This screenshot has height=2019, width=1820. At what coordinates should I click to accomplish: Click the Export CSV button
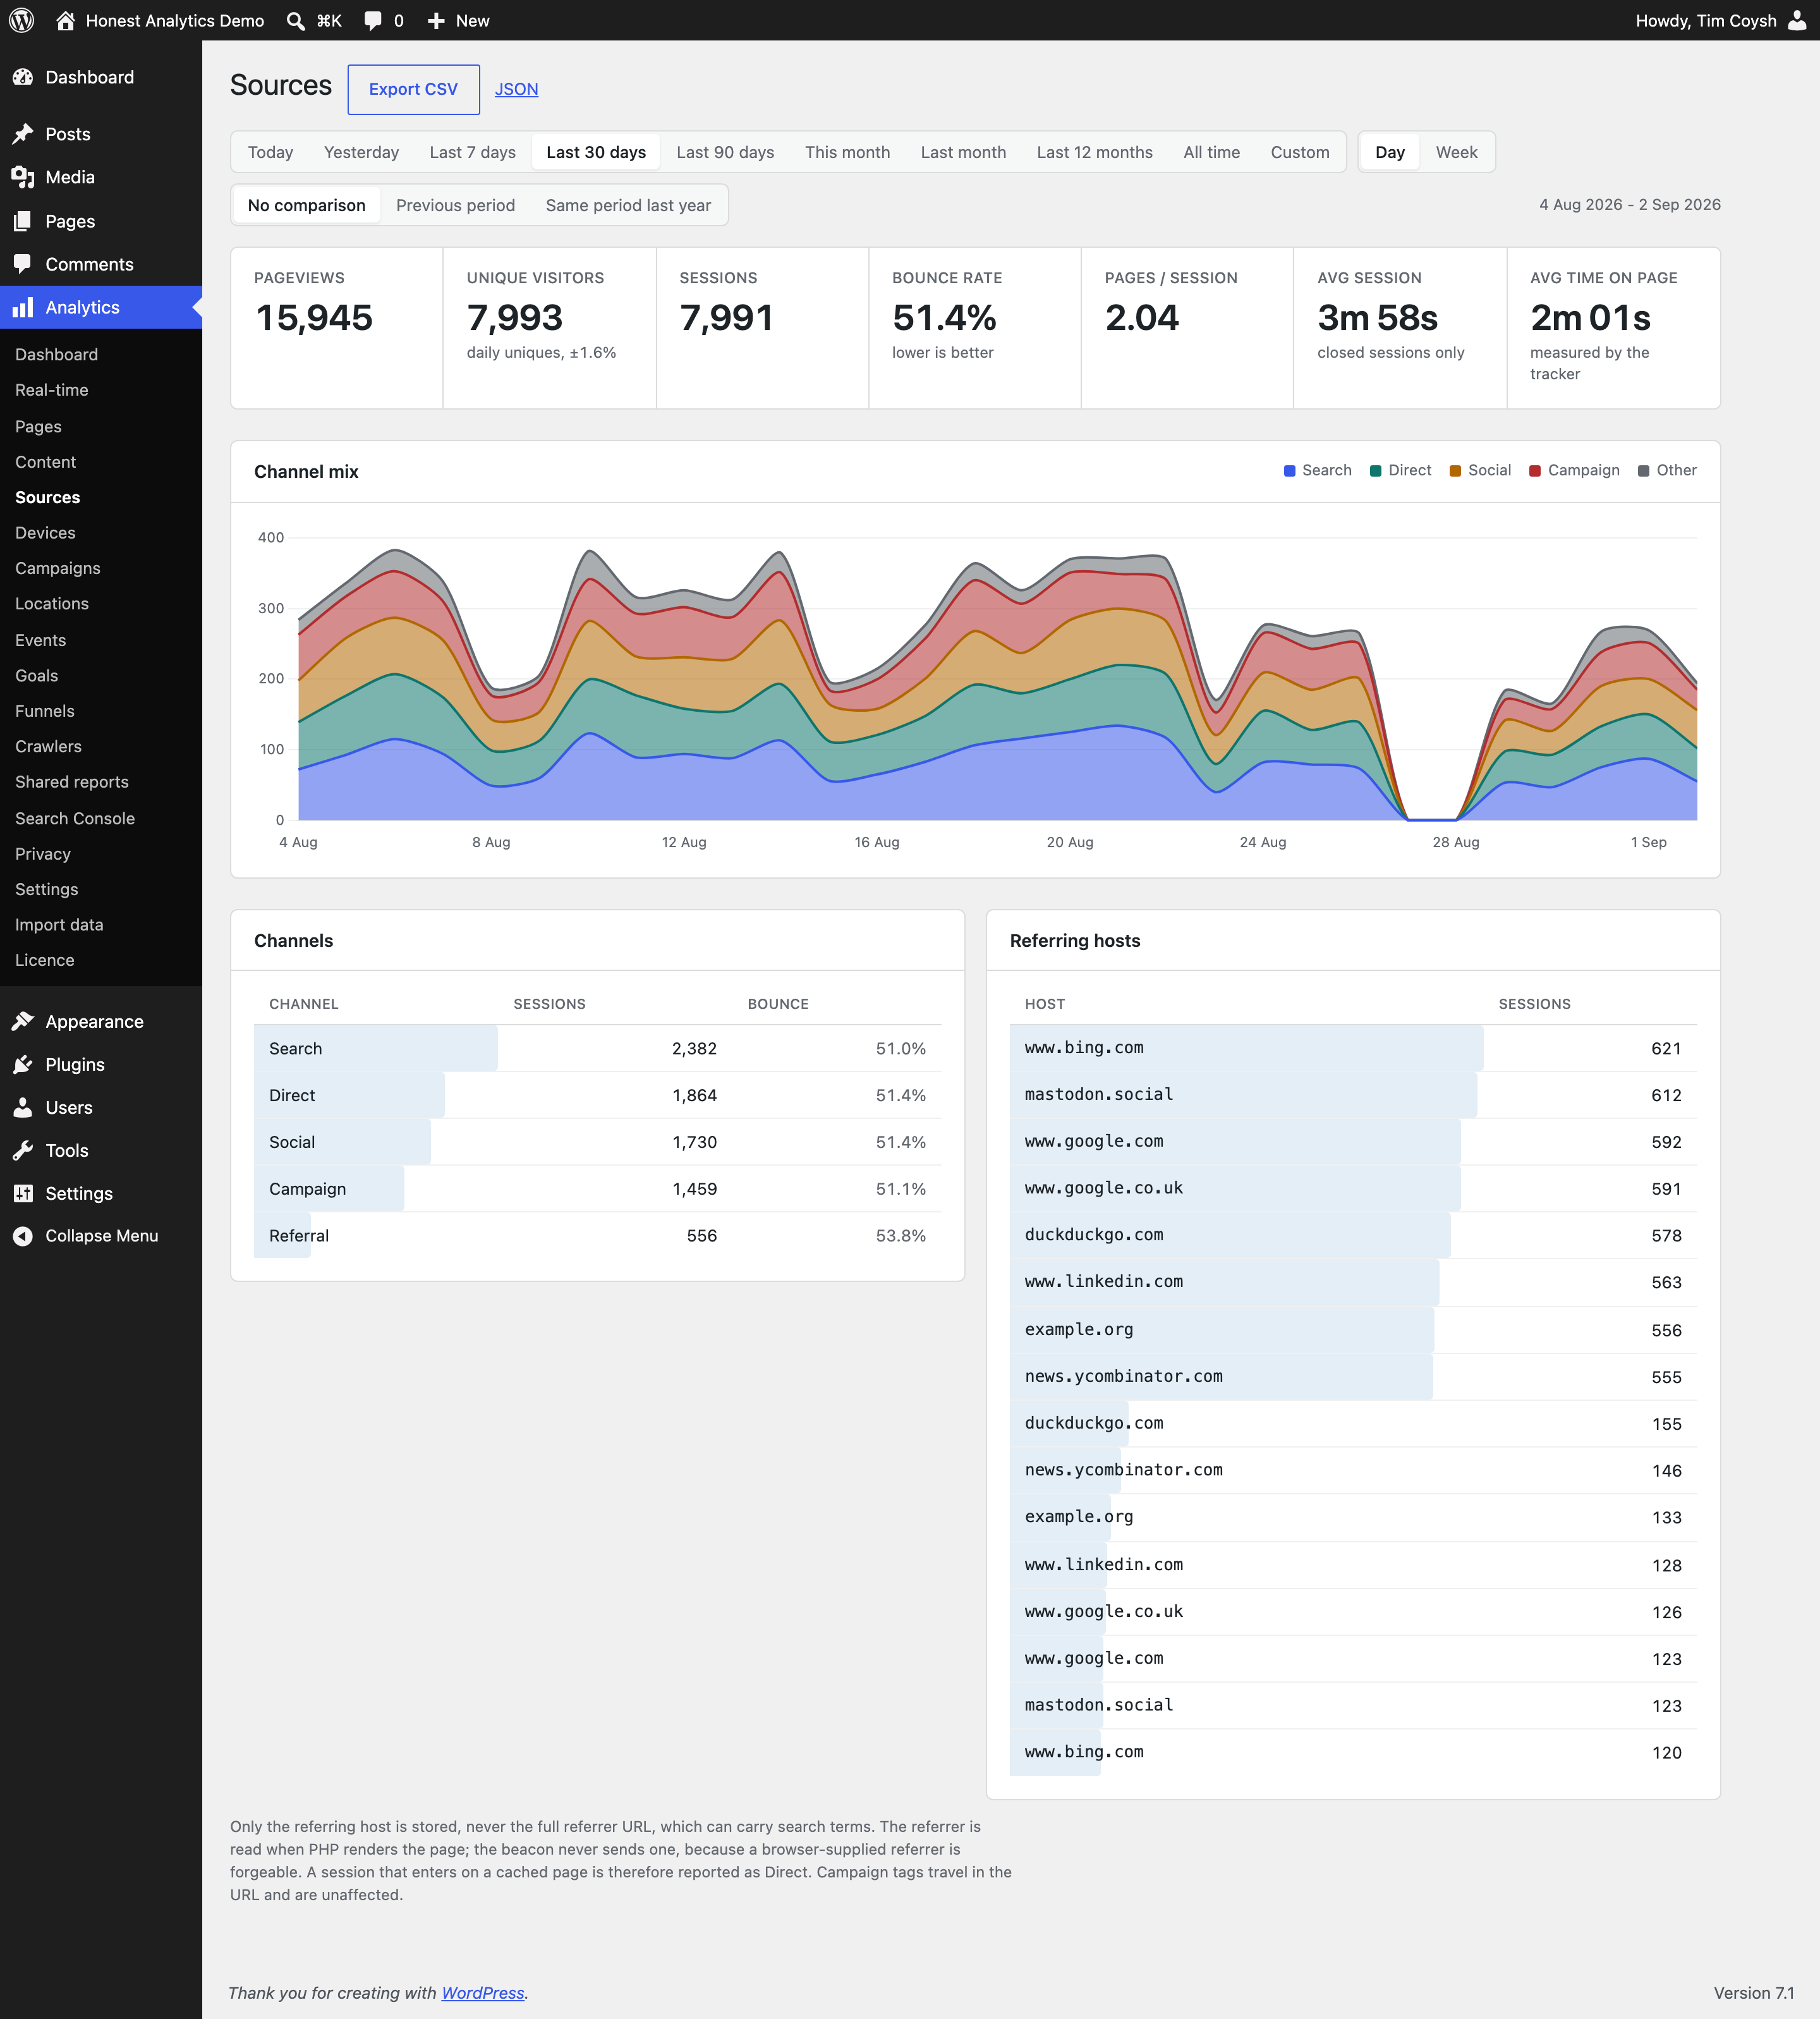click(413, 89)
